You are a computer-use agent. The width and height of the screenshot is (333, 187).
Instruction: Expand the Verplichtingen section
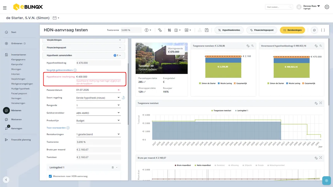click(x=84, y=40)
